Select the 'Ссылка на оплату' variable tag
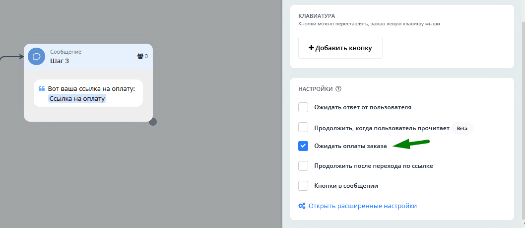 click(77, 98)
